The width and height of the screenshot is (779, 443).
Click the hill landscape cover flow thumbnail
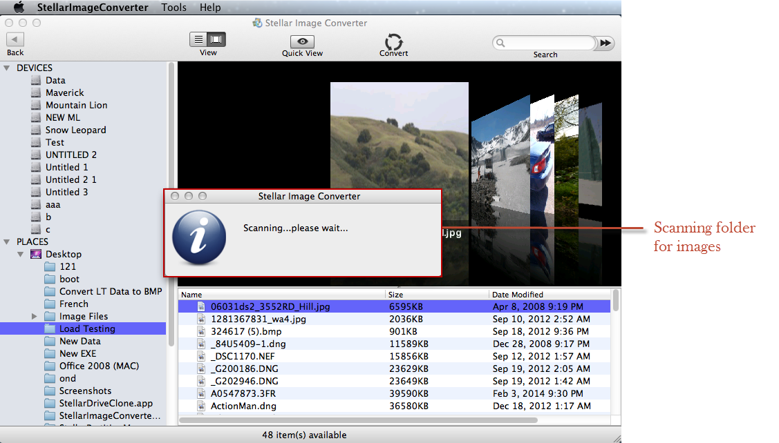[399, 135]
